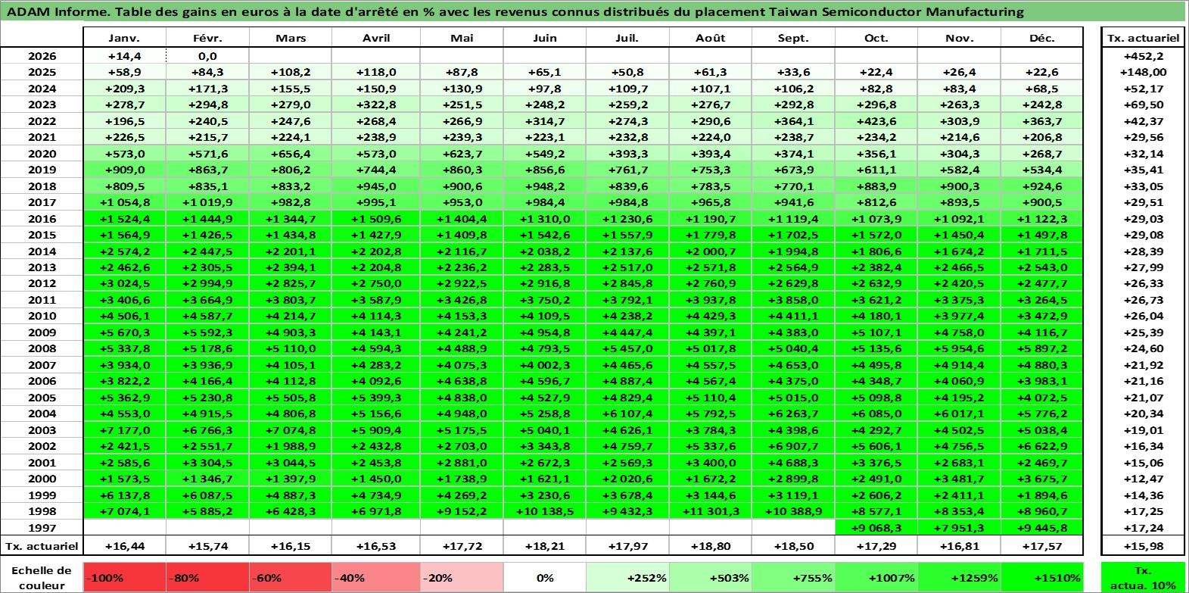
Task: Click the 2025 year row label
Action: pyautogui.click(x=42, y=72)
